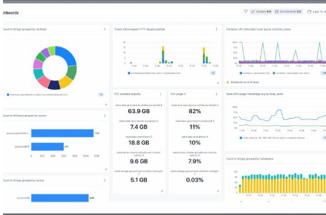
Task: Click the source eBPF bar
Action: tap(47, 146)
